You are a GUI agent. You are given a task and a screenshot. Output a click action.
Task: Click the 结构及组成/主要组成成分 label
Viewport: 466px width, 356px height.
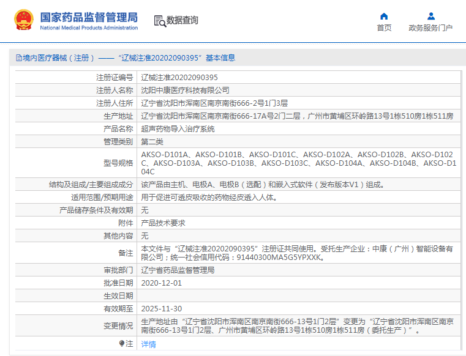tap(91, 185)
